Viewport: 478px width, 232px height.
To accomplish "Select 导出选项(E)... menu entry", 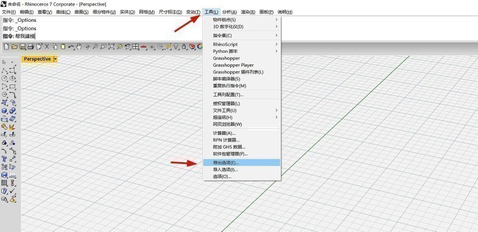I will 242,163.
